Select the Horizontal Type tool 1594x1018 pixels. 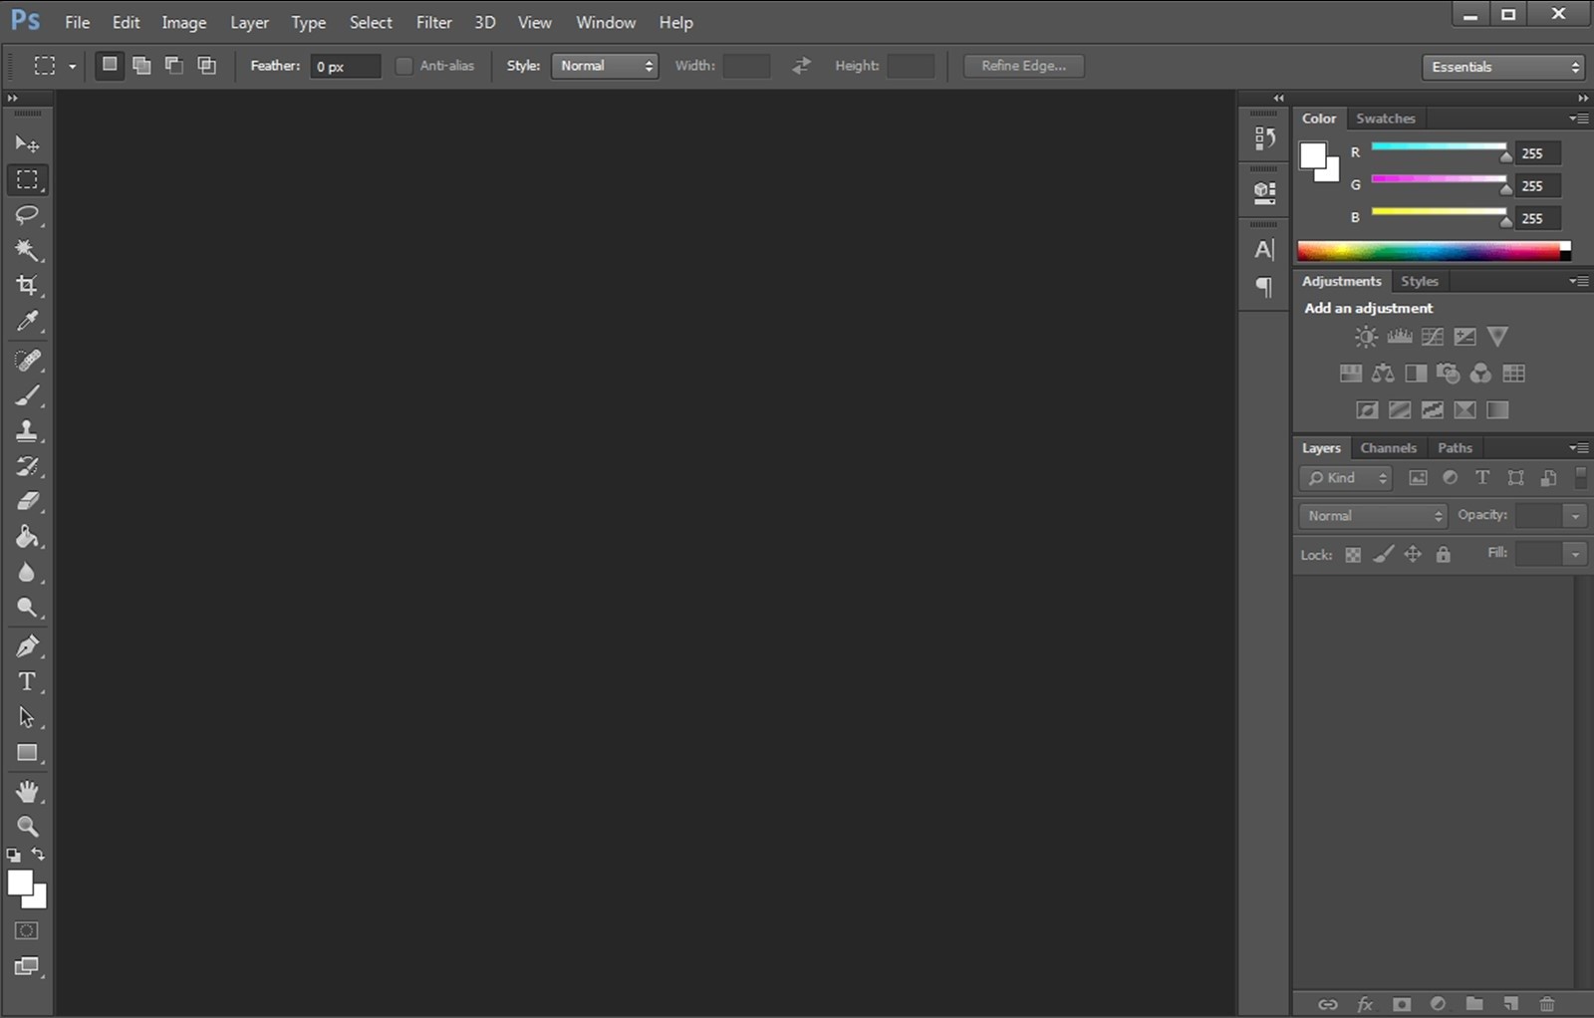pyautogui.click(x=25, y=681)
